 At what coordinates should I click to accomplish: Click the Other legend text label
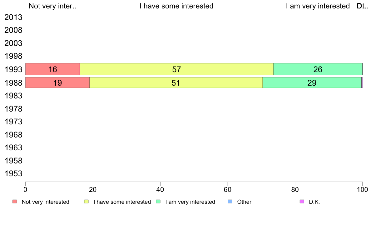coord(244,202)
